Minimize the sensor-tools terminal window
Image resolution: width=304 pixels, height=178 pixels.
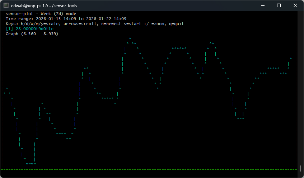click(x=263, y=5)
